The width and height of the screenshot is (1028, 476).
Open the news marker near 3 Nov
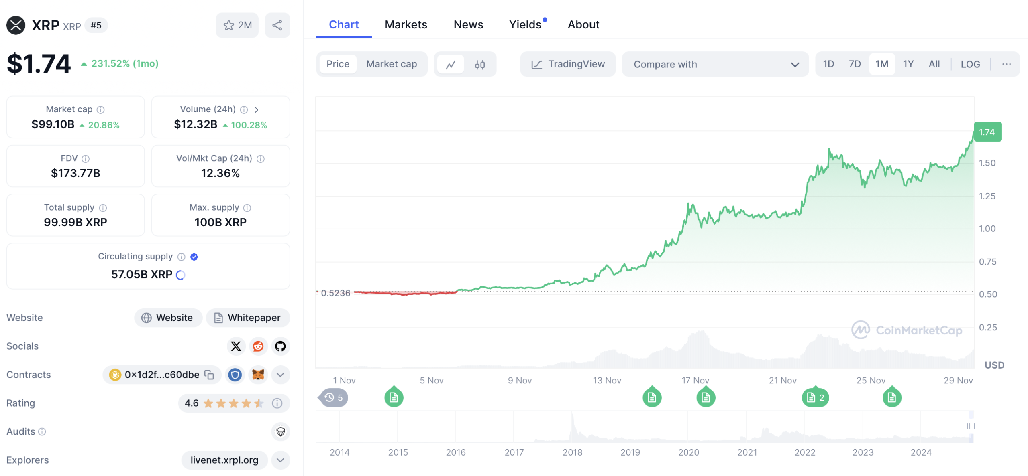point(394,397)
